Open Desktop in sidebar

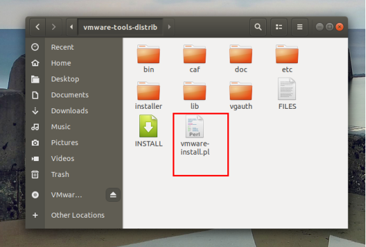pos(65,79)
